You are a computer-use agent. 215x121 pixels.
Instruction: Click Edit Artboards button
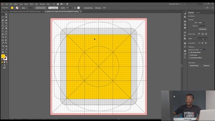tap(203, 29)
